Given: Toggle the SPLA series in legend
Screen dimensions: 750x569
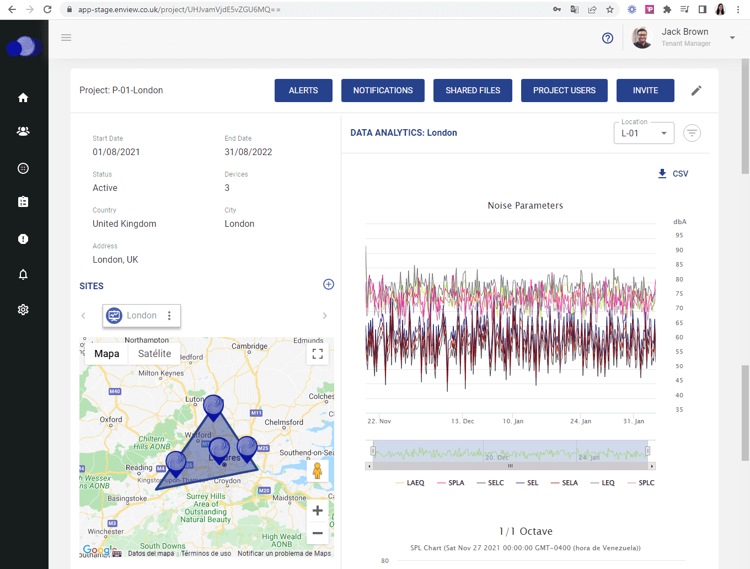Looking at the screenshot, I should pyautogui.click(x=451, y=483).
